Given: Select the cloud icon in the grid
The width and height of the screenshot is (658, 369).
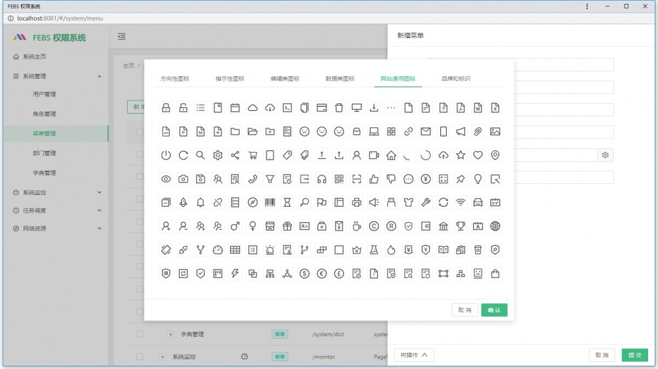Looking at the screenshot, I should pos(253,108).
